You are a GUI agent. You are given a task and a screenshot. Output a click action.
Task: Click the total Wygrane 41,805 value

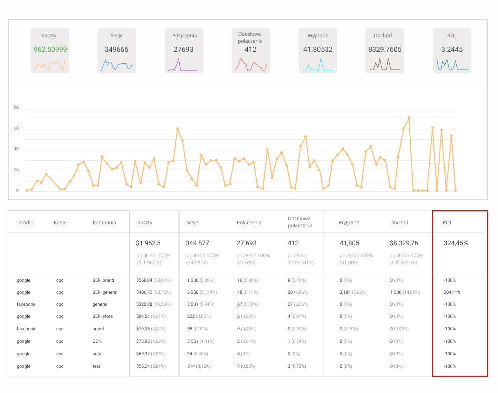(x=349, y=243)
